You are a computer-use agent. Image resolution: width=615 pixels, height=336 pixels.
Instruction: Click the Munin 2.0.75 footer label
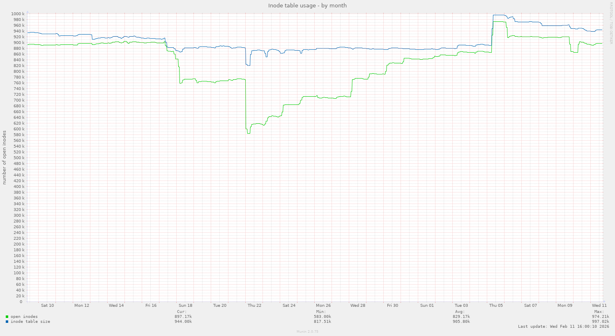point(307,331)
